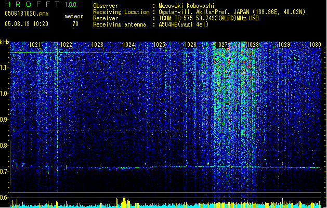This screenshot has height=208, width=327.
Task: Click the A504HB(yagi 4el) antenna text
Action: coord(184,24)
